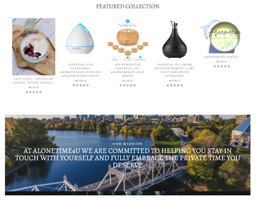The height and width of the screenshot is (203, 261).
Task: Click the ₦19,285.64 price of ultrasonic diffuser
Action: click(80, 81)
